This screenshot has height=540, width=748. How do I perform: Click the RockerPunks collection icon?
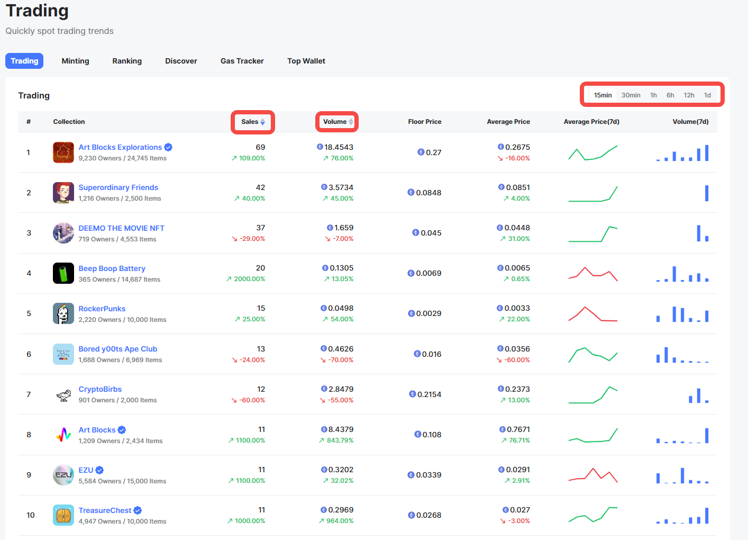pyautogui.click(x=63, y=313)
